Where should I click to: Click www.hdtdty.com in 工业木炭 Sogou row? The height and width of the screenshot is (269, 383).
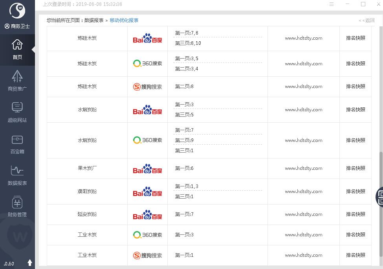coord(304,255)
